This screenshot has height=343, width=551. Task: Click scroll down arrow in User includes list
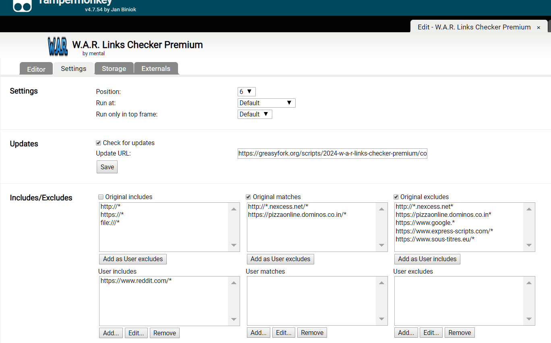(x=234, y=320)
